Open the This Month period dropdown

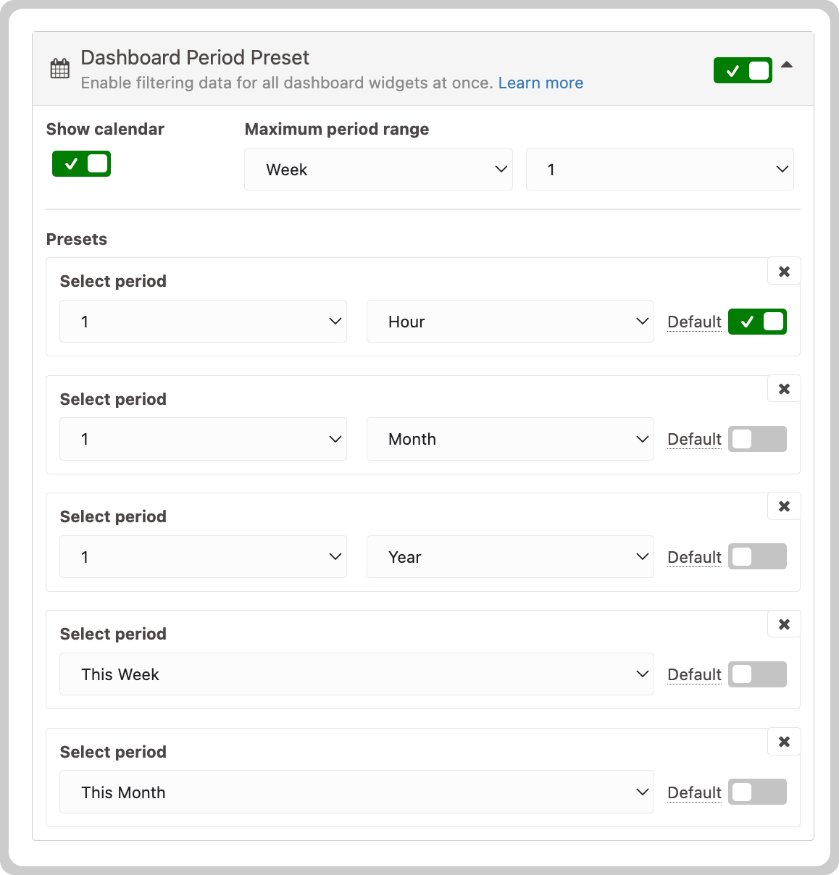pos(356,792)
